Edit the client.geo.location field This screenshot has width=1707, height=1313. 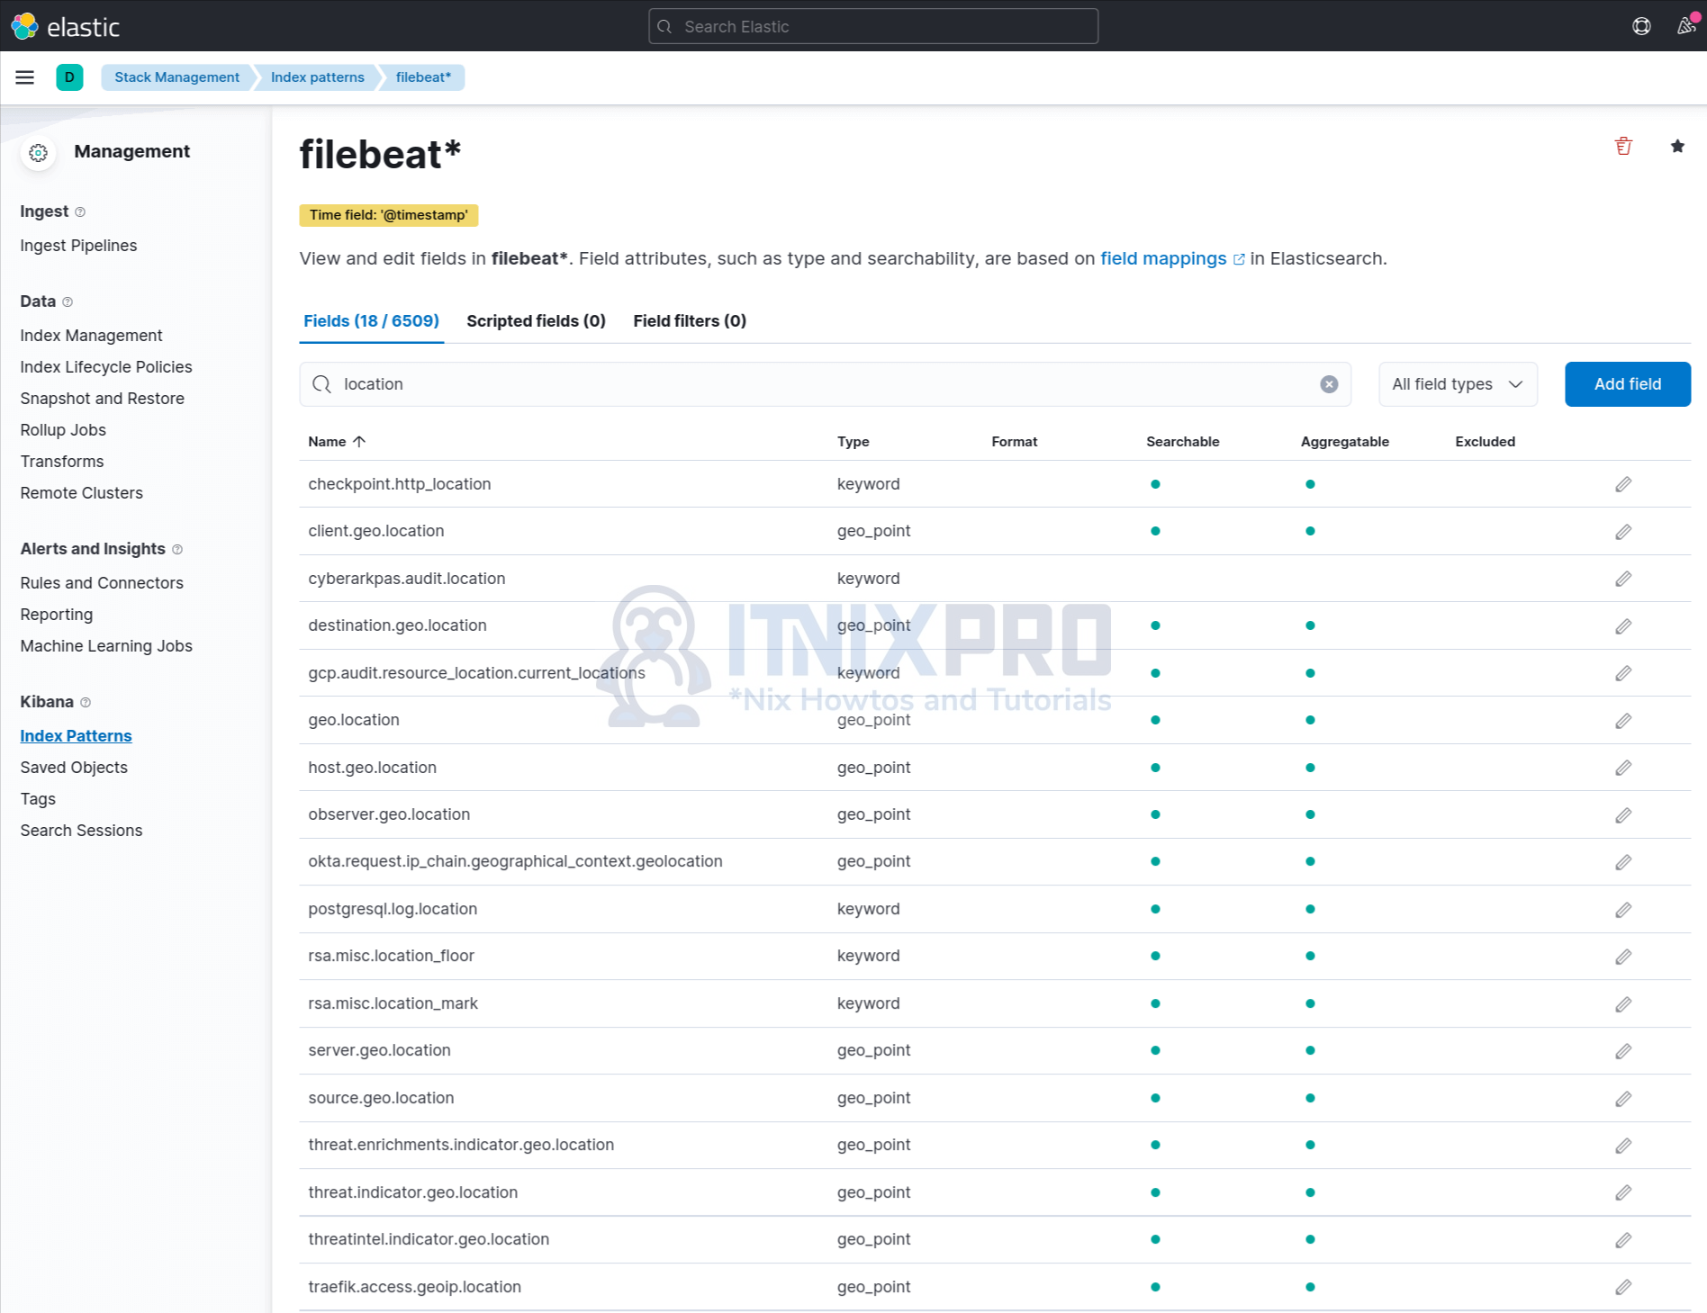click(1623, 532)
